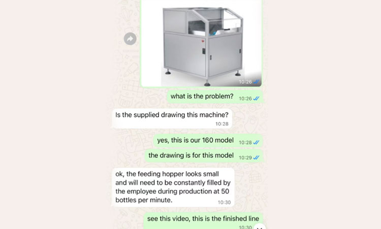Click the forward arrow icon beside the image

130,39
